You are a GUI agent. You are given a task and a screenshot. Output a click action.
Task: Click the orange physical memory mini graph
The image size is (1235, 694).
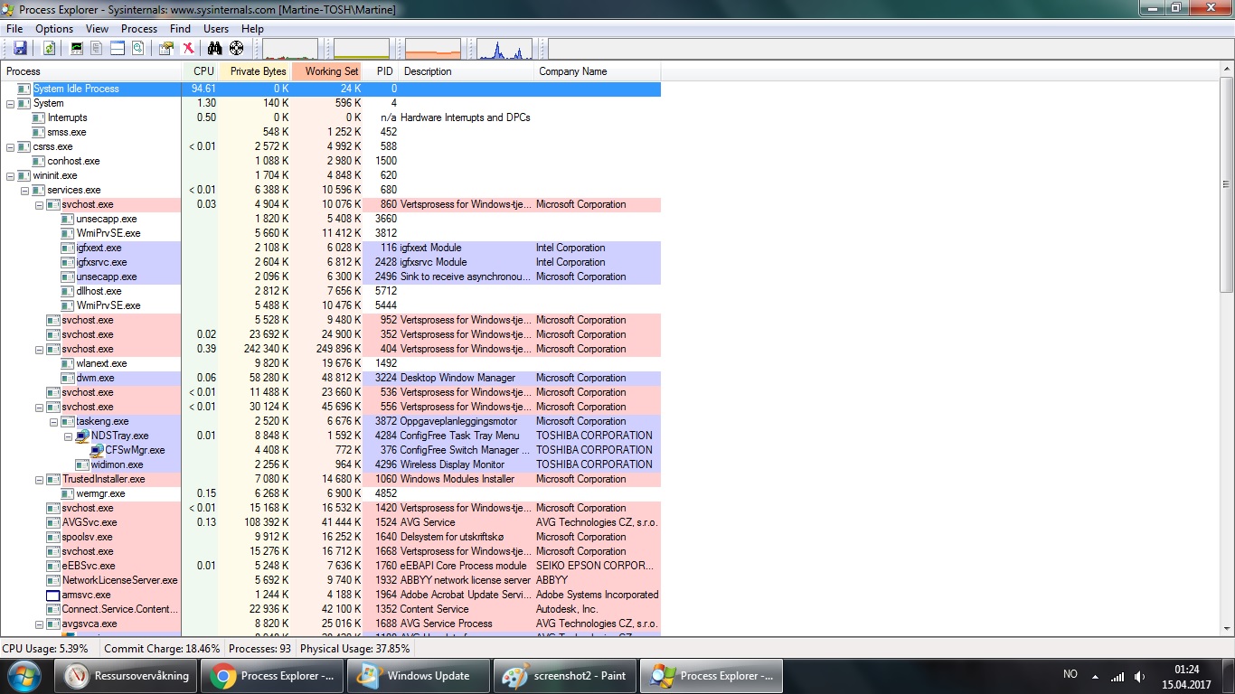pos(433,49)
